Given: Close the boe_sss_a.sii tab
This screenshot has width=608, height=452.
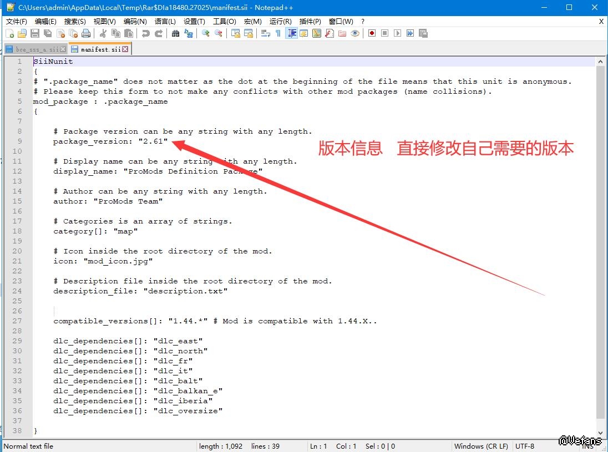Looking at the screenshot, I should pyautogui.click(x=63, y=49).
